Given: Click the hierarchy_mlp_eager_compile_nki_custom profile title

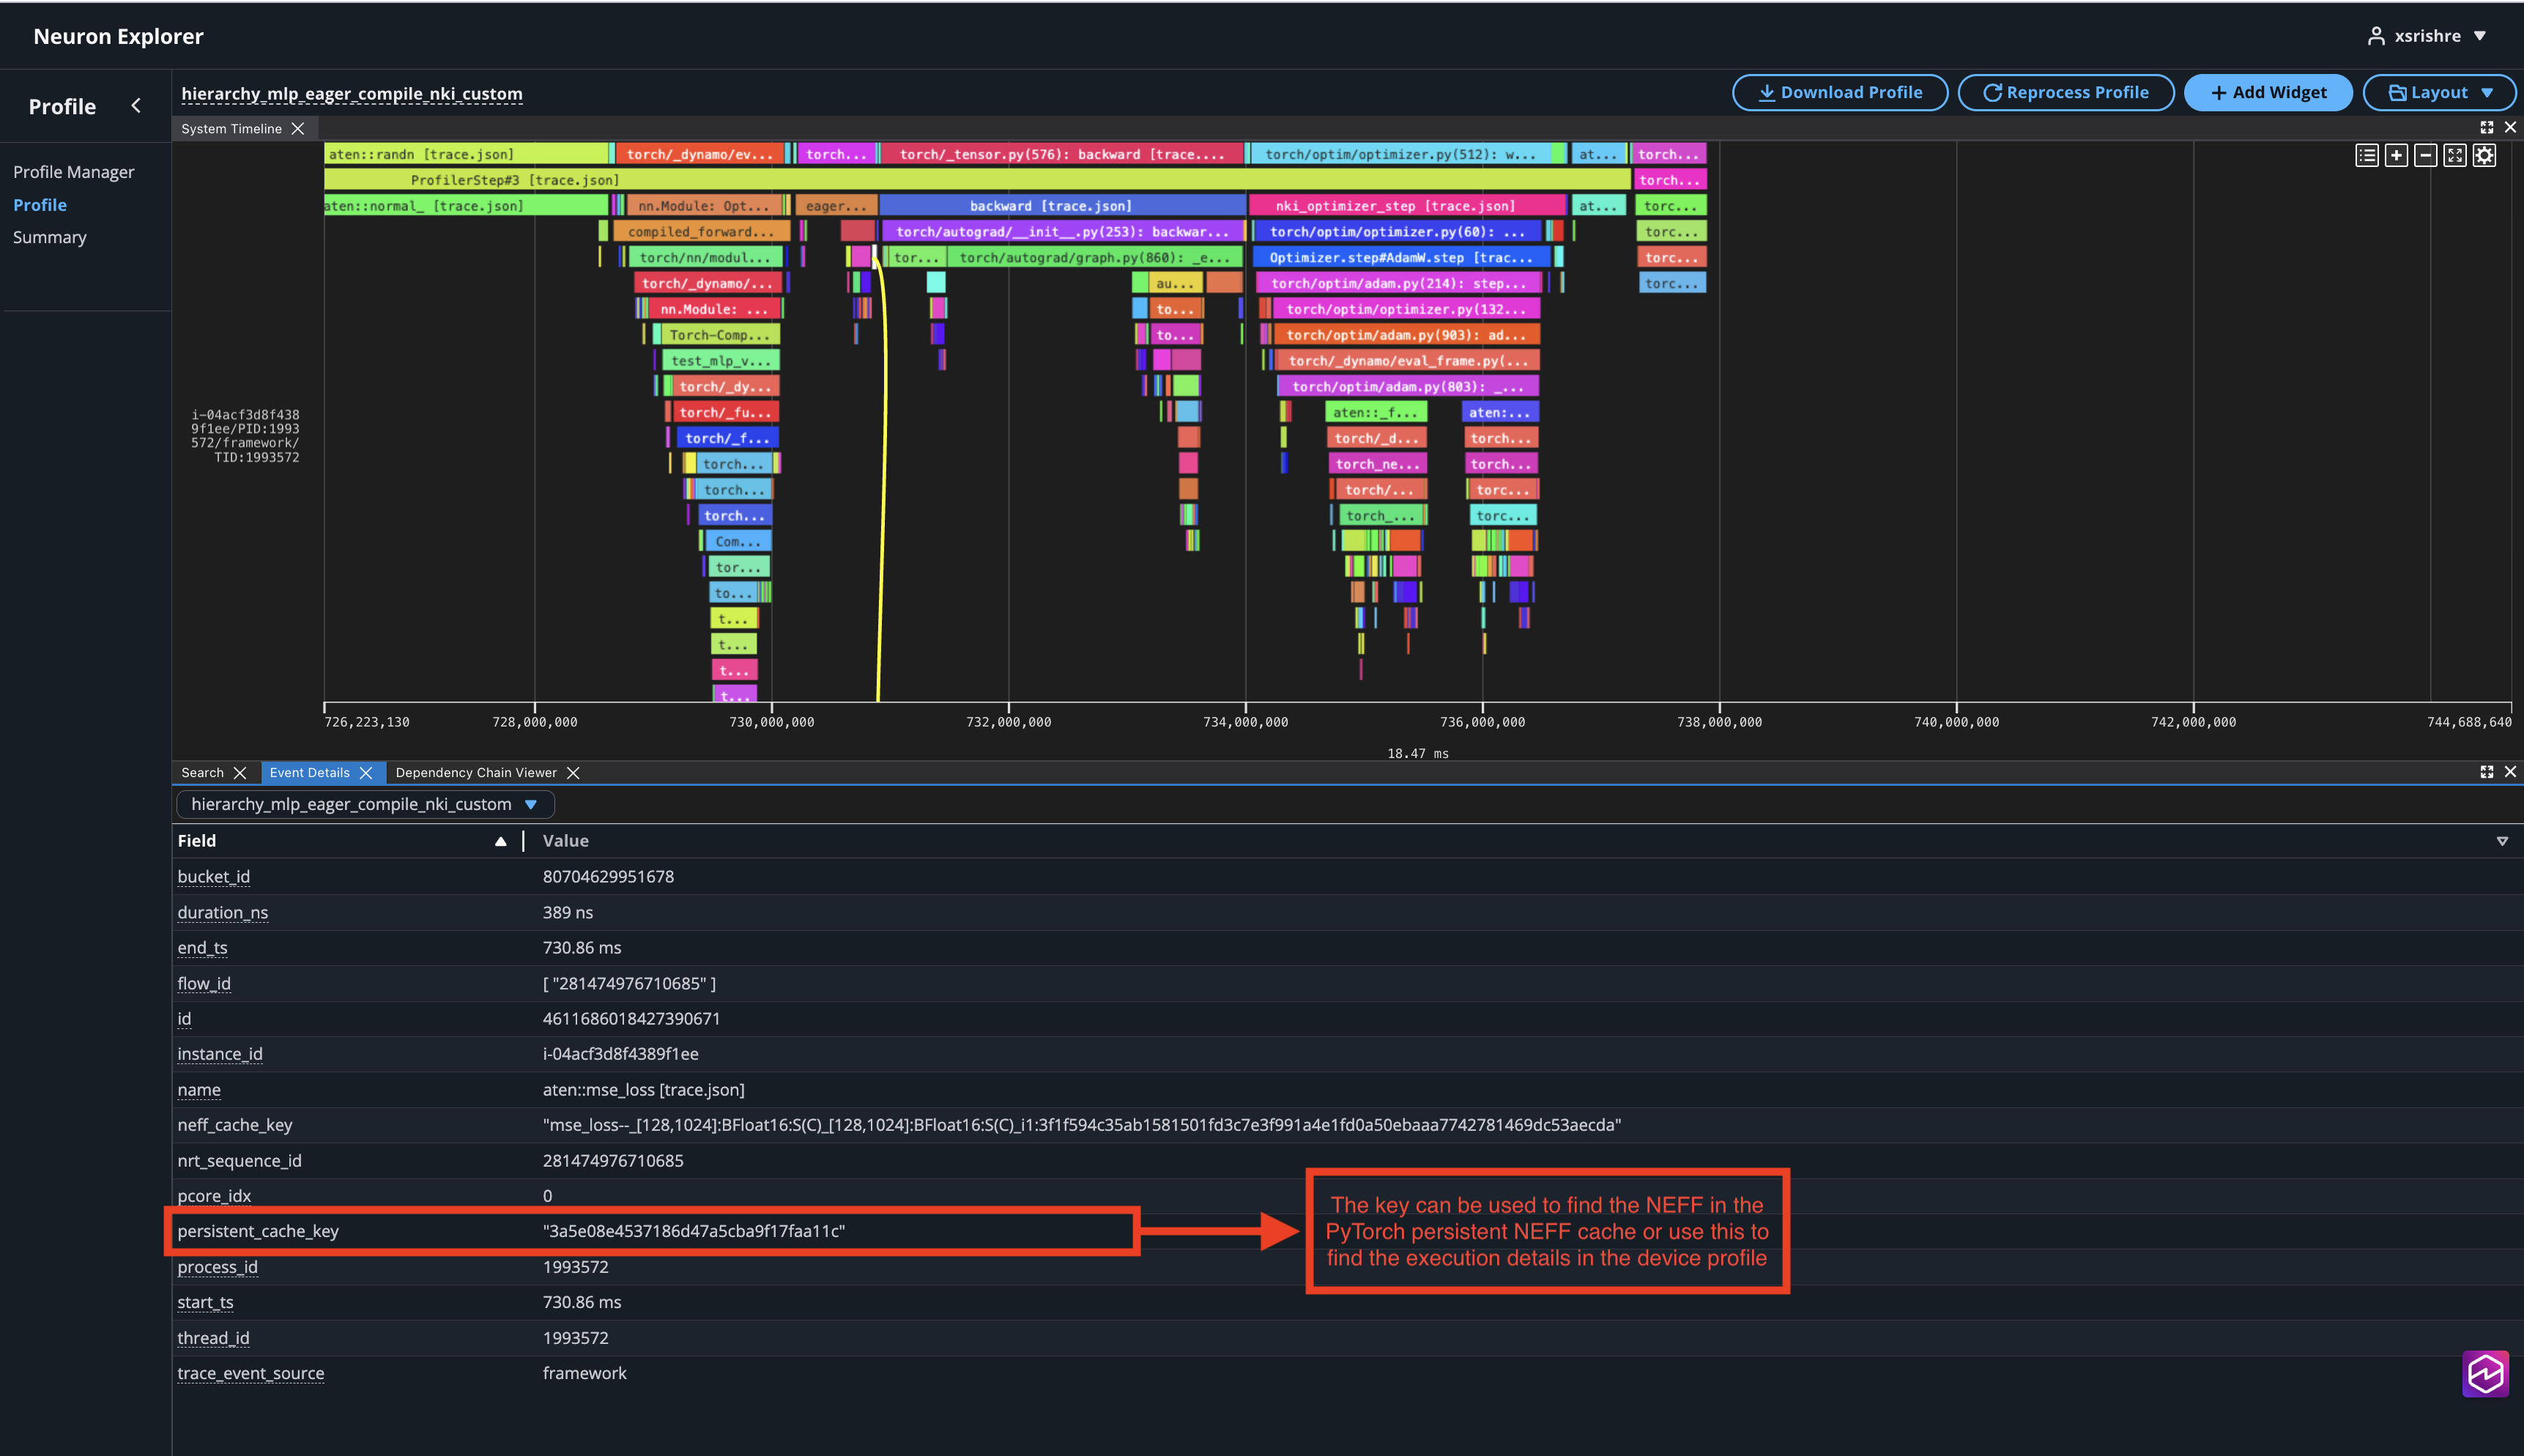Looking at the screenshot, I should pyautogui.click(x=352, y=94).
